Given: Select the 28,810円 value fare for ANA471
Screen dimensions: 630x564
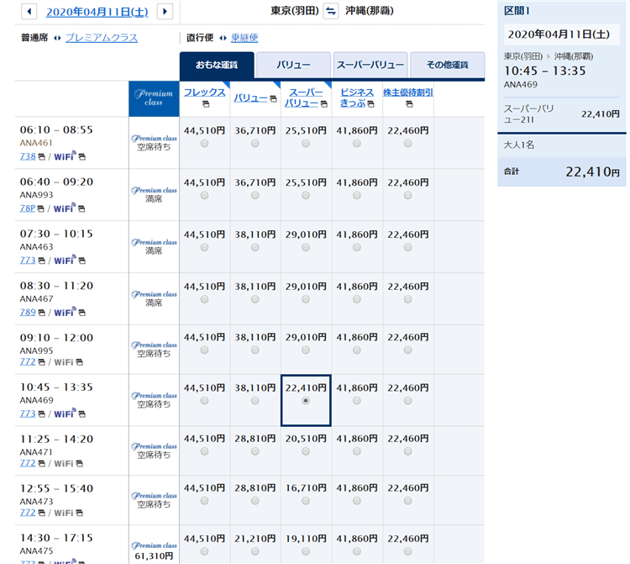Looking at the screenshot, I should [x=255, y=452].
